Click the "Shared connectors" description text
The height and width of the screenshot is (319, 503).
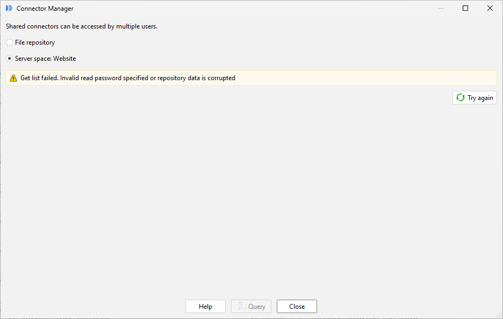coord(82,26)
